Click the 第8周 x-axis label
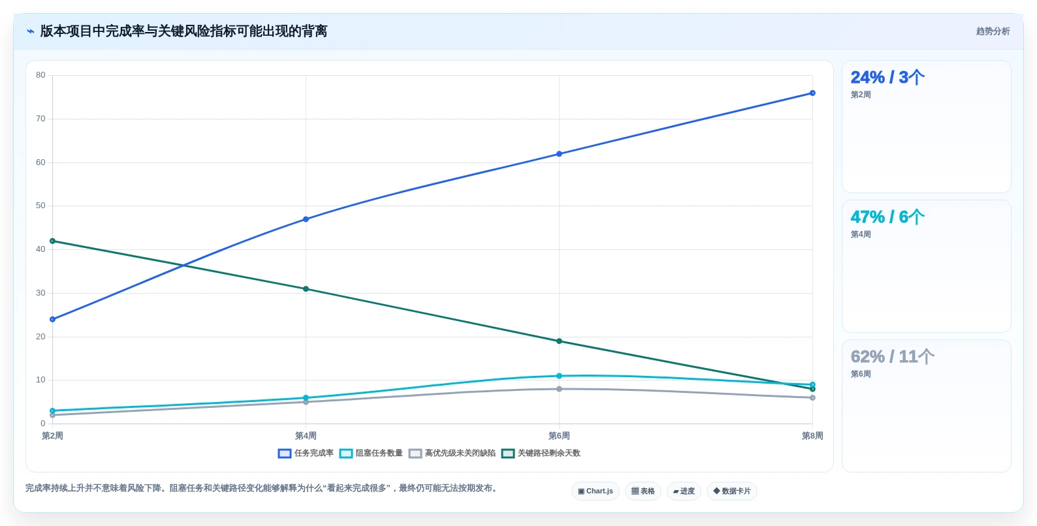This screenshot has height=526, width=1037. [x=812, y=436]
